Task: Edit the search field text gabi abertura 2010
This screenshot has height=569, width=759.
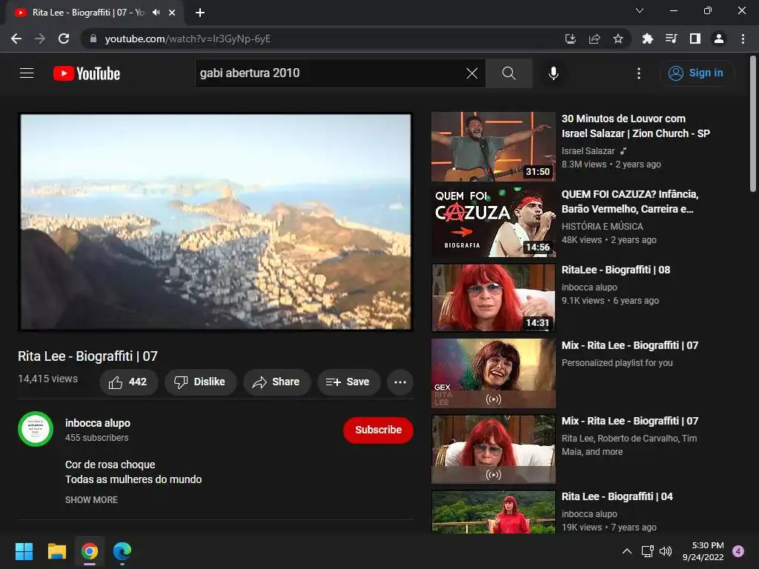Action: [x=329, y=73]
